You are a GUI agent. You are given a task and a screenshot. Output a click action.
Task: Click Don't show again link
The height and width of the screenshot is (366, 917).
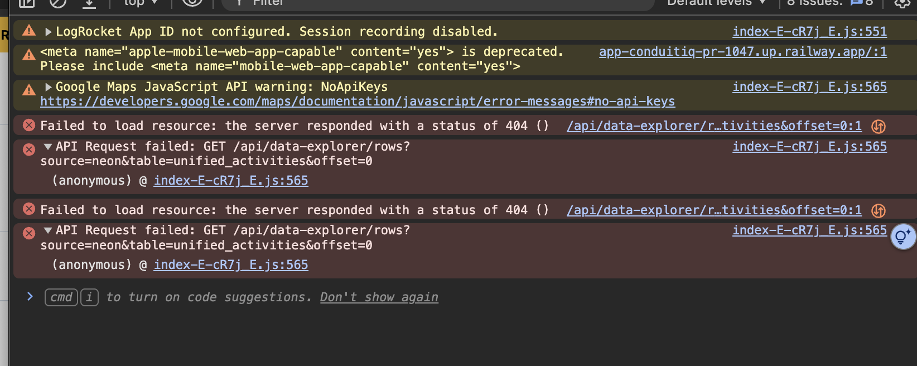point(379,297)
